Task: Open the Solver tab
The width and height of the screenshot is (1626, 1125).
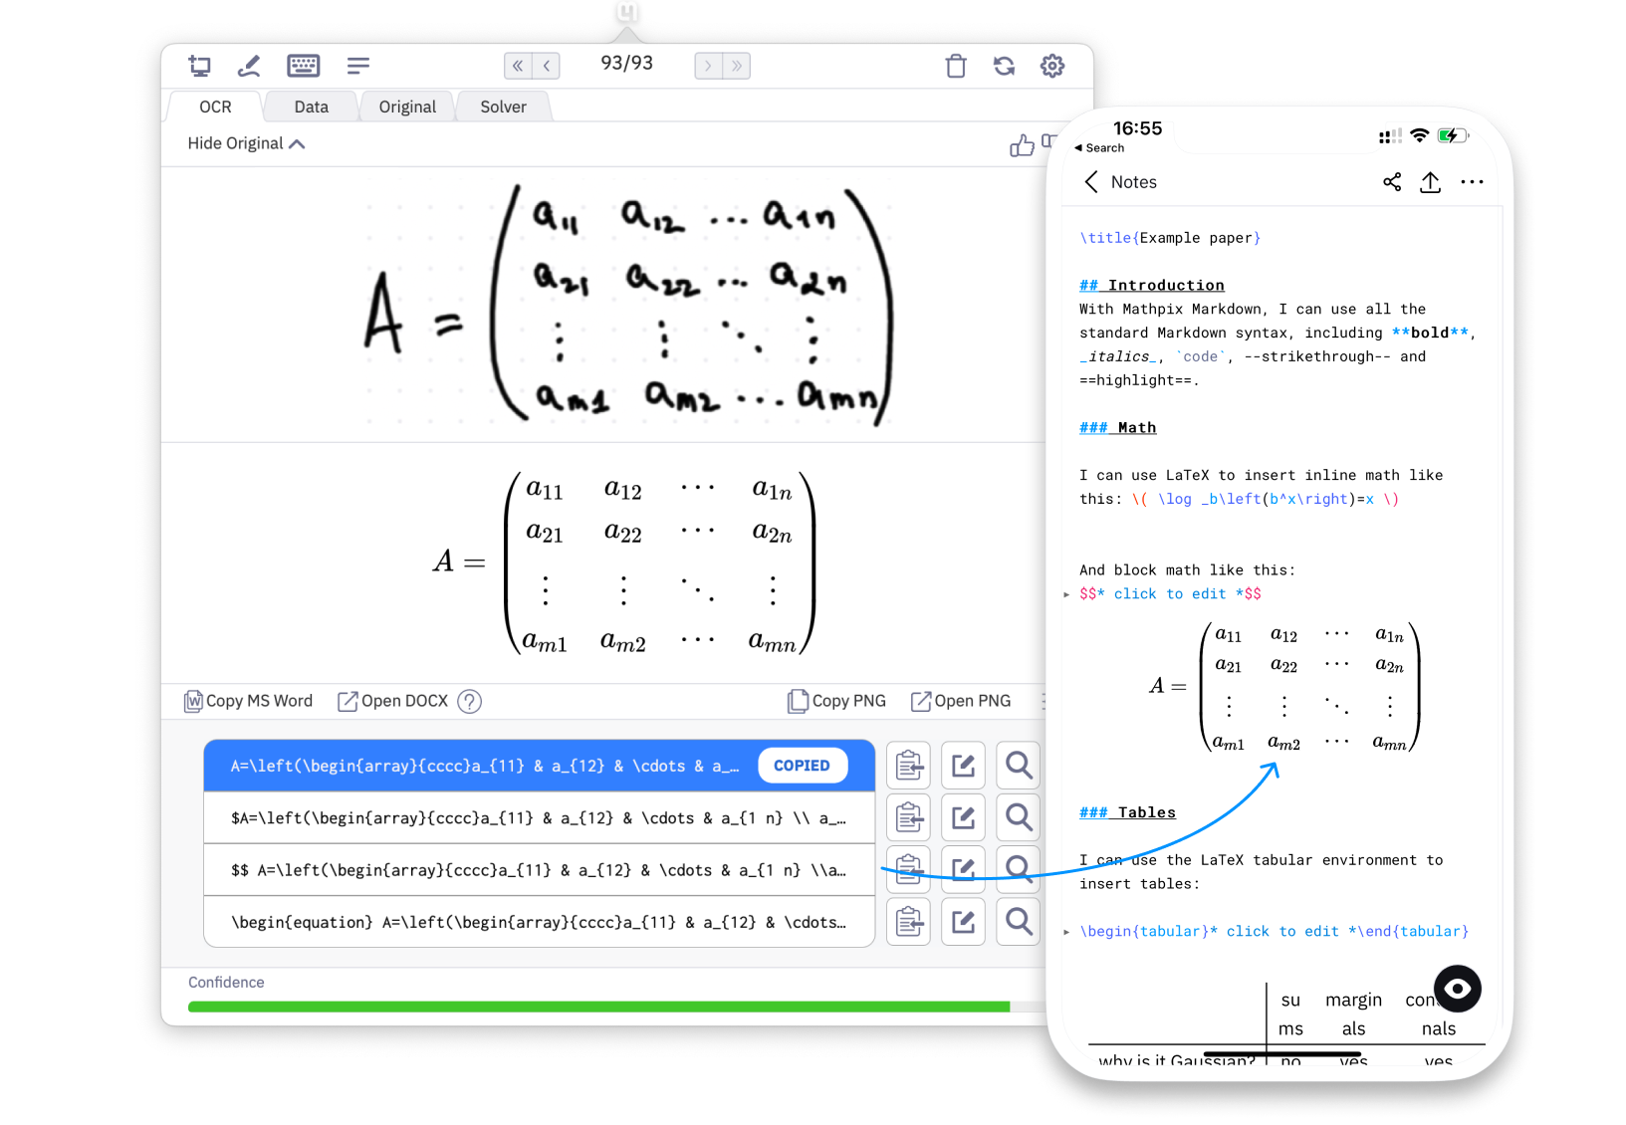Action: (503, 106)
